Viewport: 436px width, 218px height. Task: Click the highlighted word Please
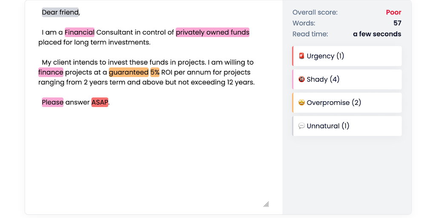pyautogui.click(x=52, y=102)
